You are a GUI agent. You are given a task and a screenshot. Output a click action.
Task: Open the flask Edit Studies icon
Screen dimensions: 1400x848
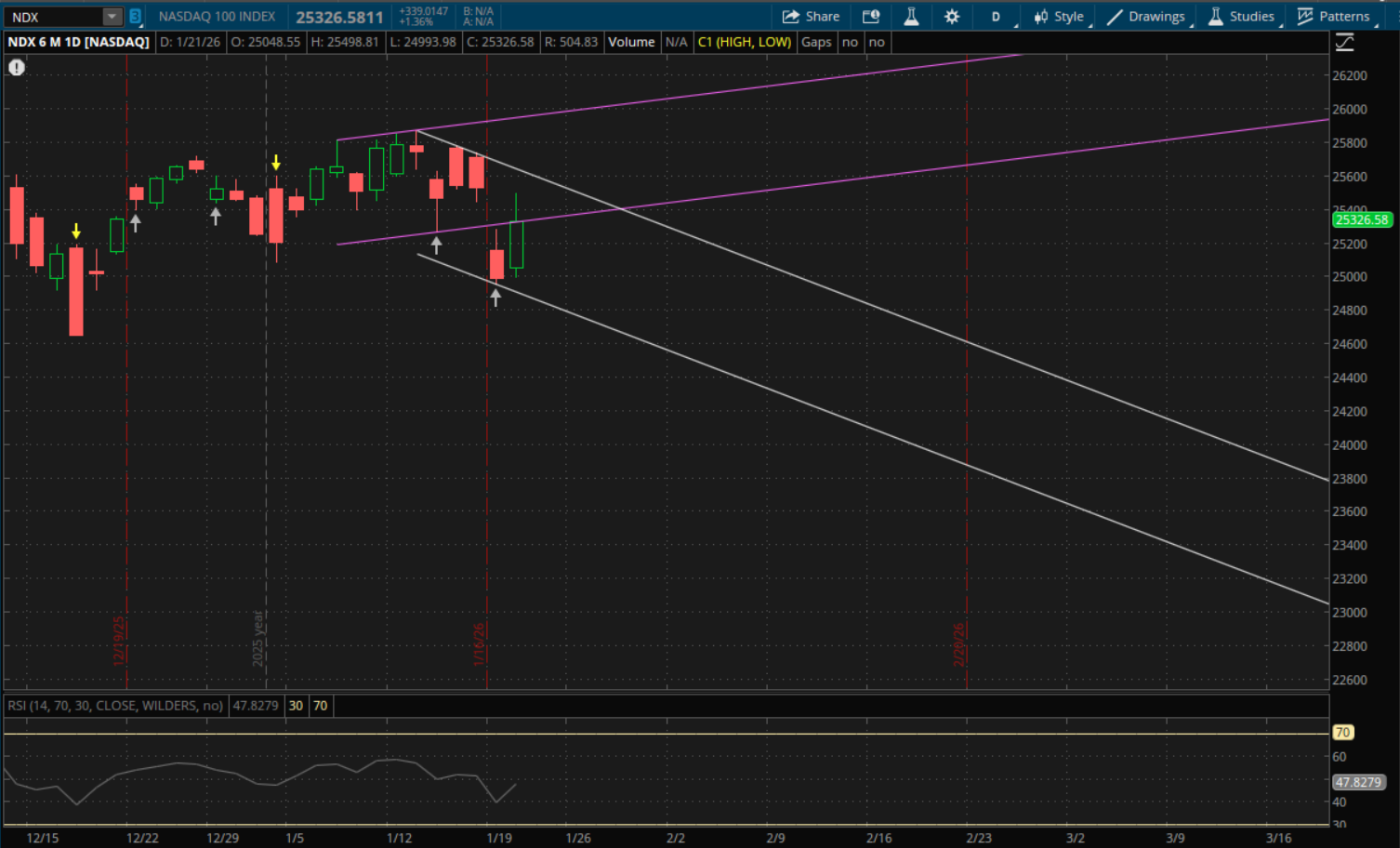coord(911,17)
